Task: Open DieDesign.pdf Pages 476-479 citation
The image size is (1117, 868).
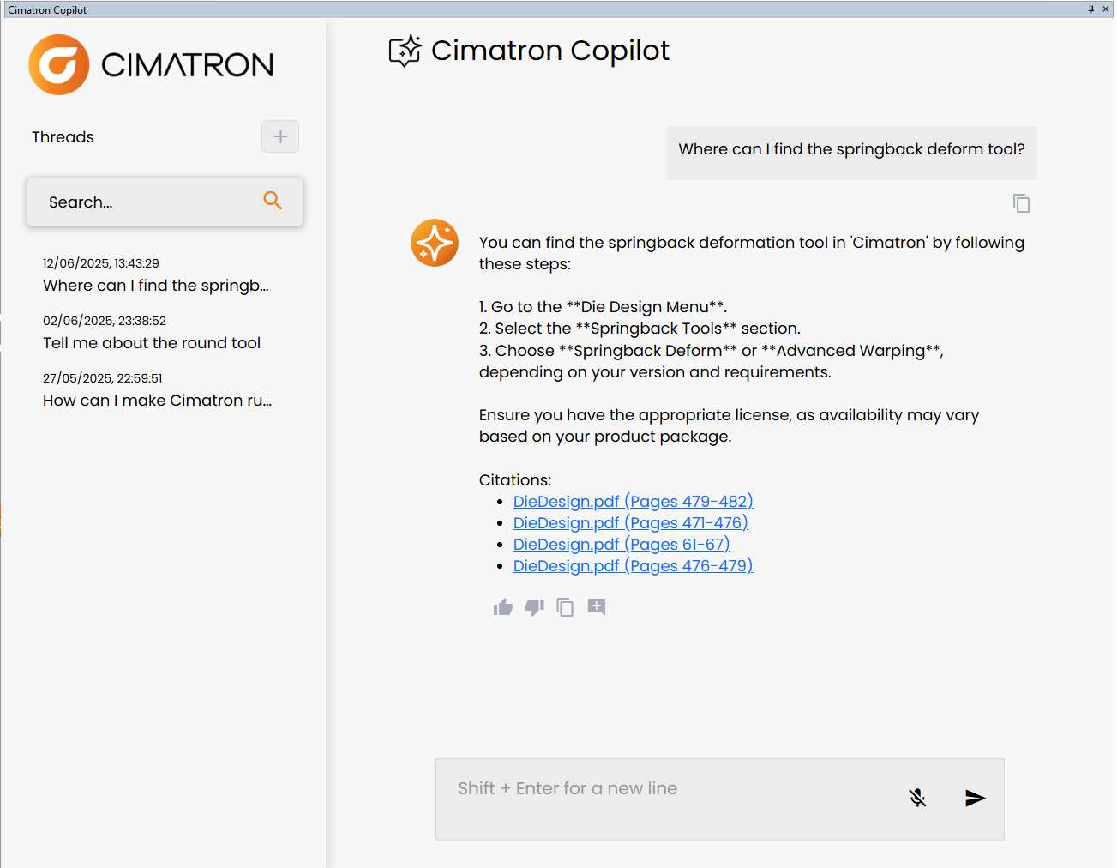Action: click(633, 566)
